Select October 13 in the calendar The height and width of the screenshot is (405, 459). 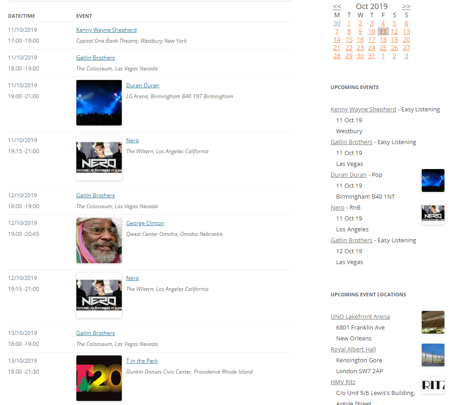[x=406, y=32]
